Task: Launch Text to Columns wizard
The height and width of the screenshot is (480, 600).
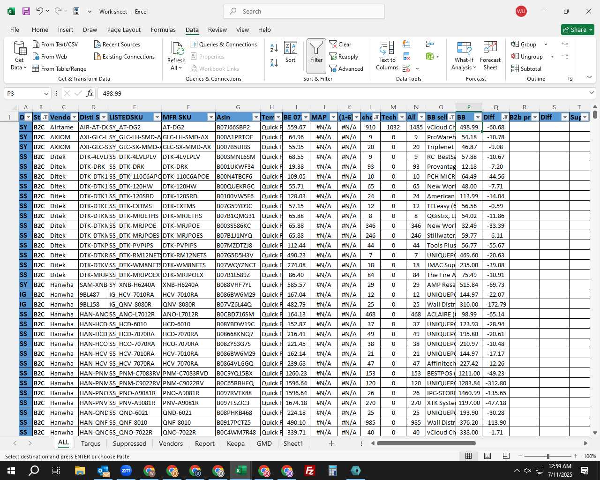Action: [x=387, y=55]
